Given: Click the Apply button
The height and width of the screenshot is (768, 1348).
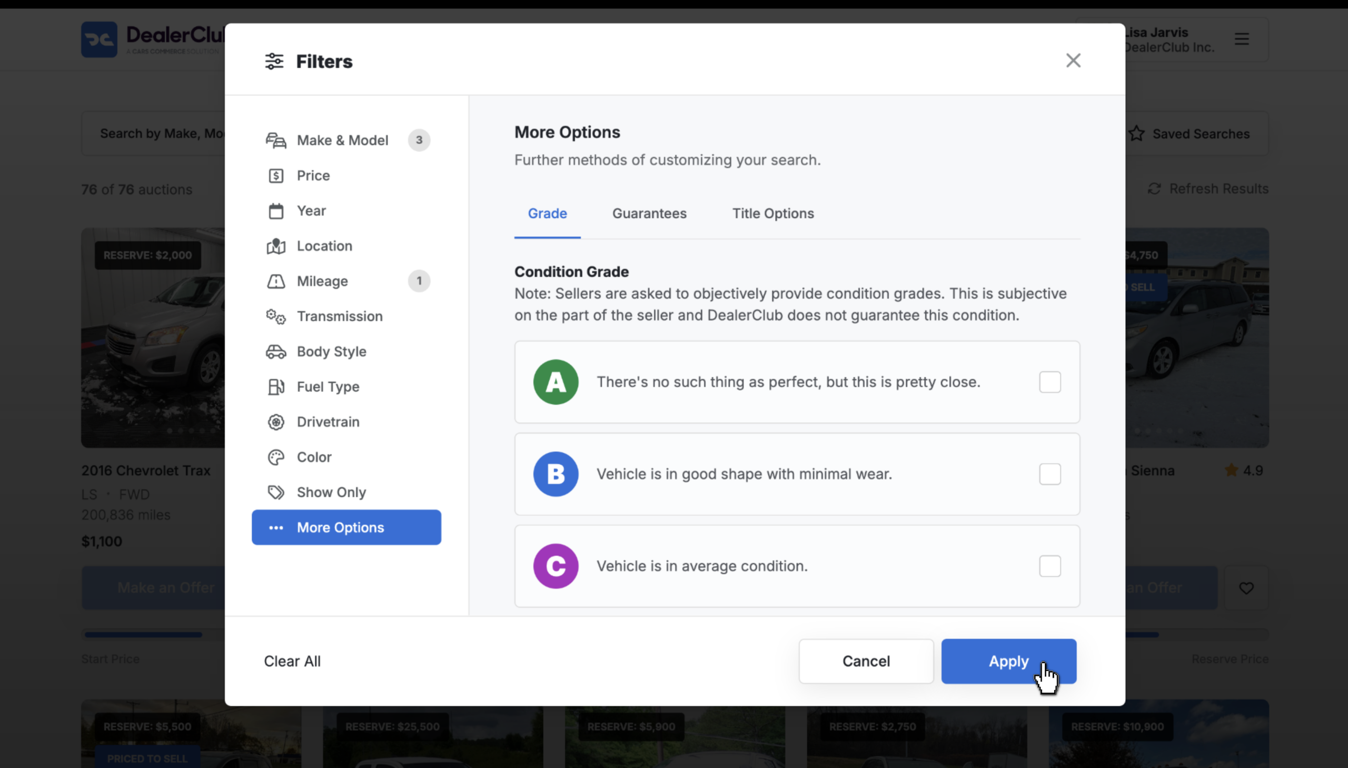Looking at the screenshot, I should point(1009,662).
